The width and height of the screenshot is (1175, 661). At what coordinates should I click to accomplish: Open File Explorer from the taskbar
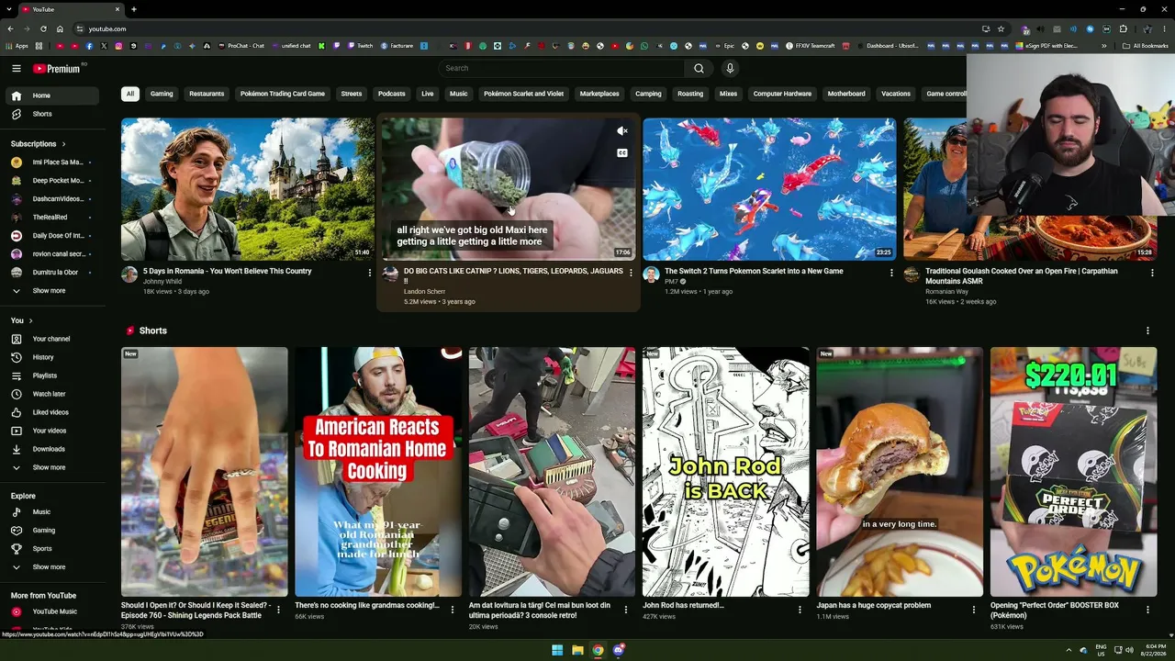[x=577, y=650]
